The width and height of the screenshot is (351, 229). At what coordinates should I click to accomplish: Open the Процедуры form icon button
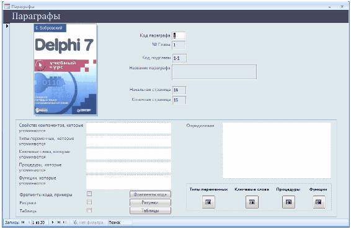pos(288,202)
